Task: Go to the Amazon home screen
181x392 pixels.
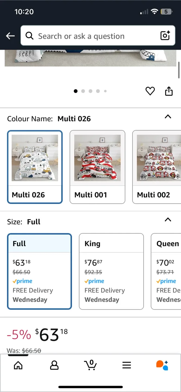Action: (x=18, y=365)
